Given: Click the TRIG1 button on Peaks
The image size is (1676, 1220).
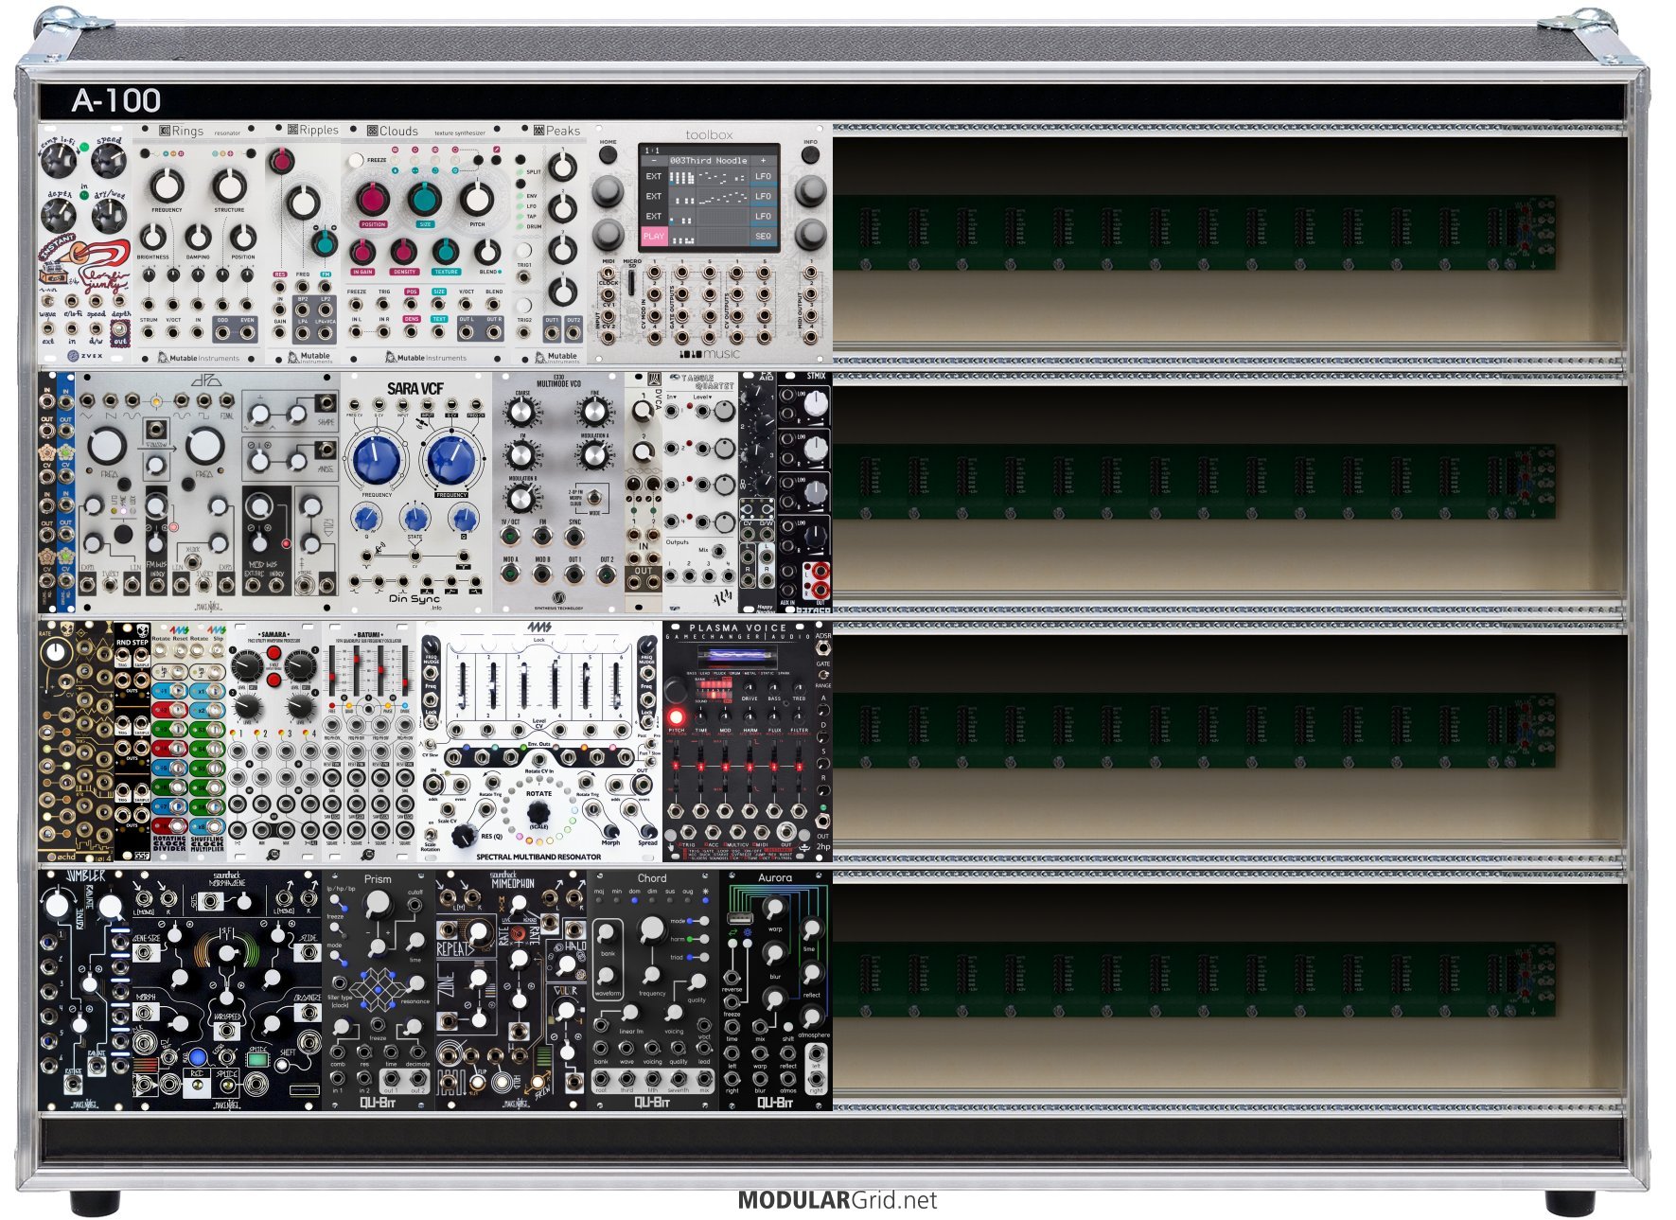Looking at the screenshot, I should point(523,252).
